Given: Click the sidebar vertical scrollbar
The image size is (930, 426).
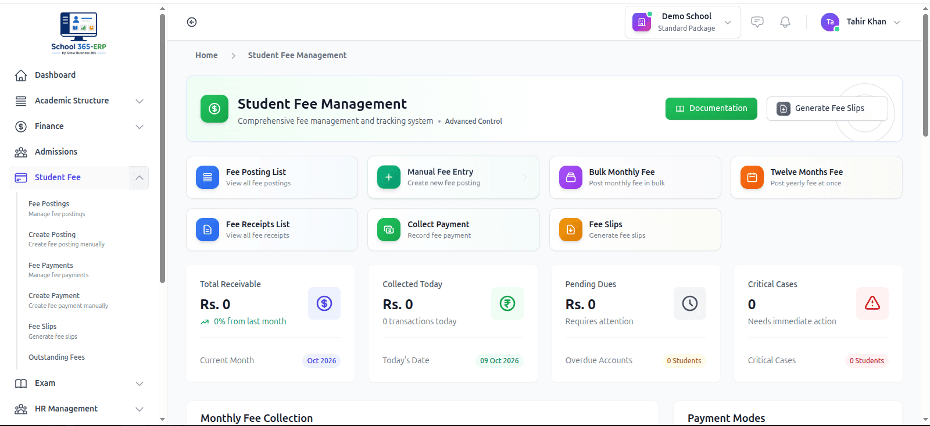Looking at the screenshot, I should [x=162, y=148].
